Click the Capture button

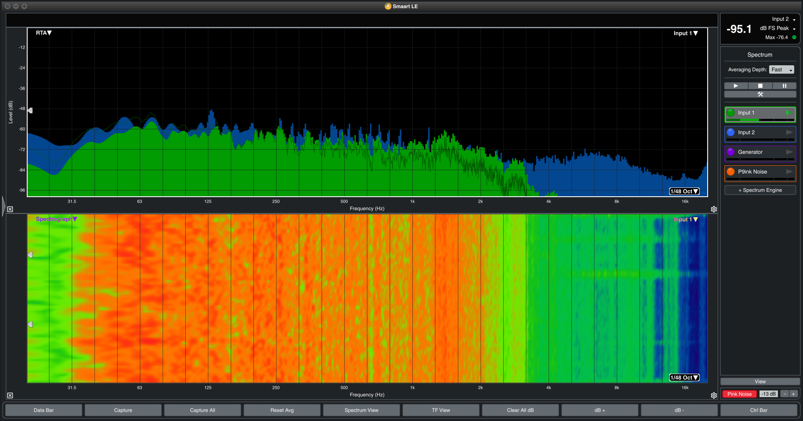[123, 410]
